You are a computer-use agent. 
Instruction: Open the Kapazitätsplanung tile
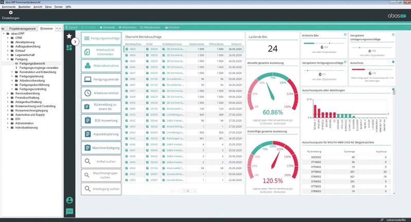pos(101,134)
